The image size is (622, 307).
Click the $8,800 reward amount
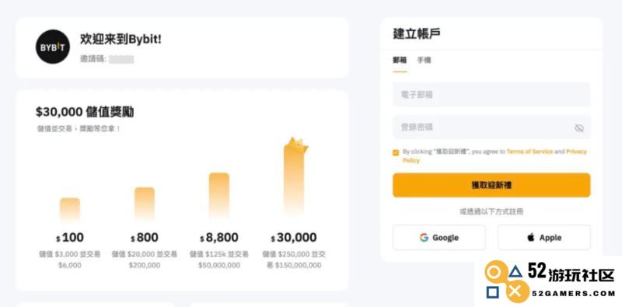coord(219,238)
